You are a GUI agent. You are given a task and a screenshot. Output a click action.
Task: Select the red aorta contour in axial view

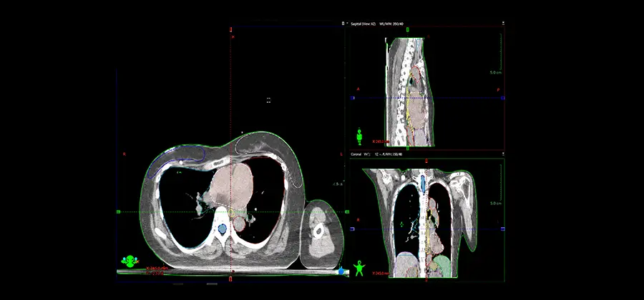pyautogui.click(x=239, y=224)
